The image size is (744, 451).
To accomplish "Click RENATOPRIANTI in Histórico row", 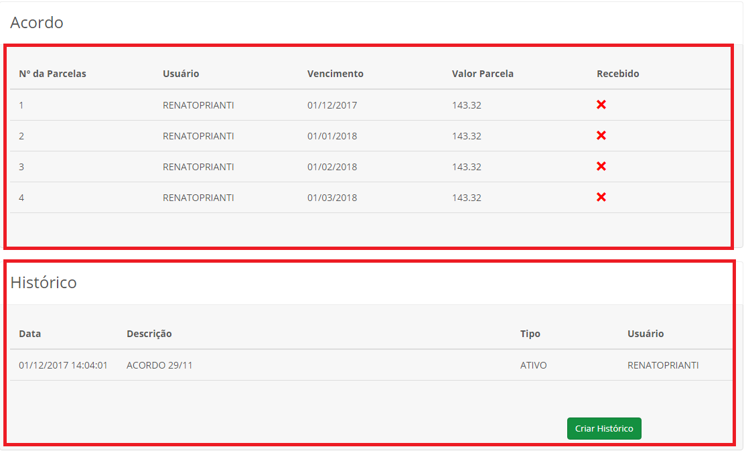I will tap(663, 365).
